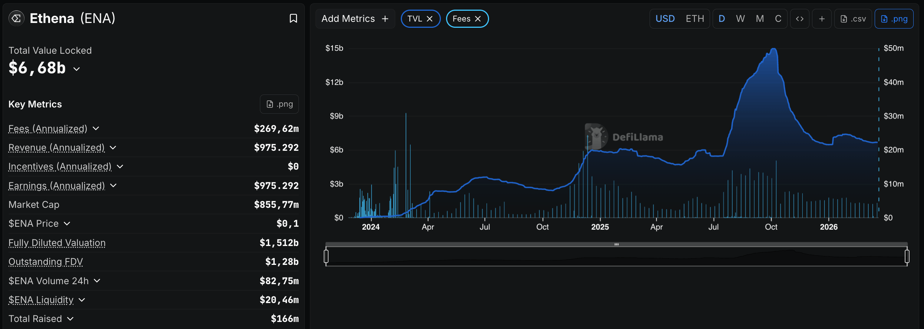Select monthly (M) chart grouping
This screenshot has width=924, height=329.
point(760,19)
